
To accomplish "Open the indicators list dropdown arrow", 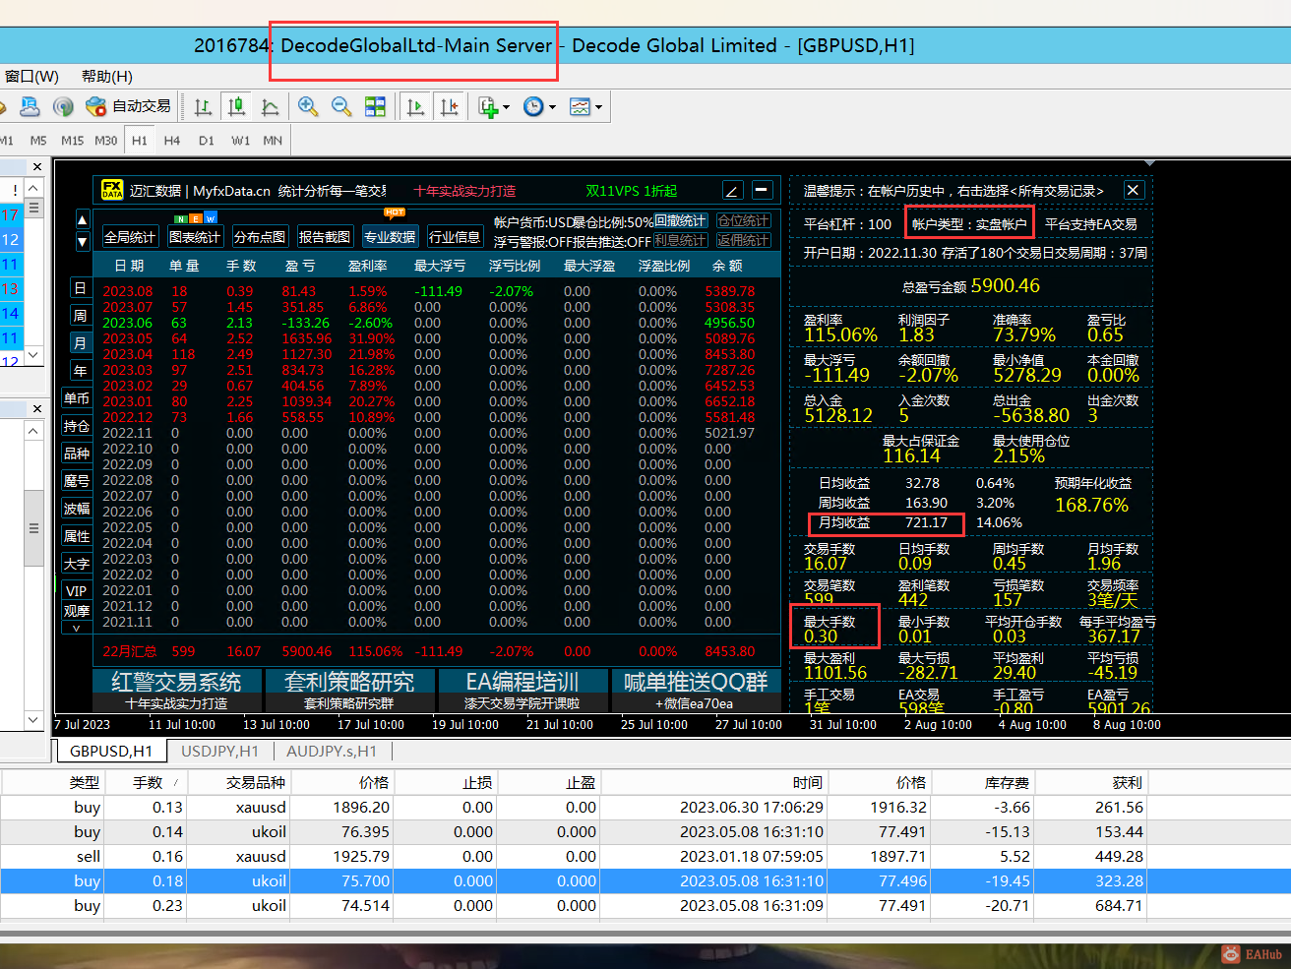I will tap(507, 107).
